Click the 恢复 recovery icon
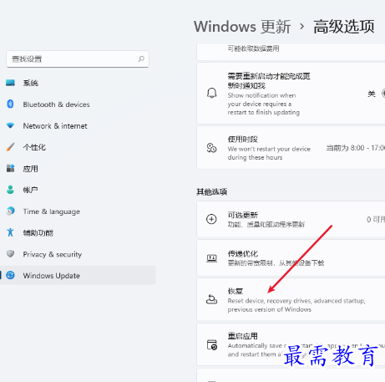The width and height of the screenshot is (385, 382). pyautogui.click(x=211, y=299)
